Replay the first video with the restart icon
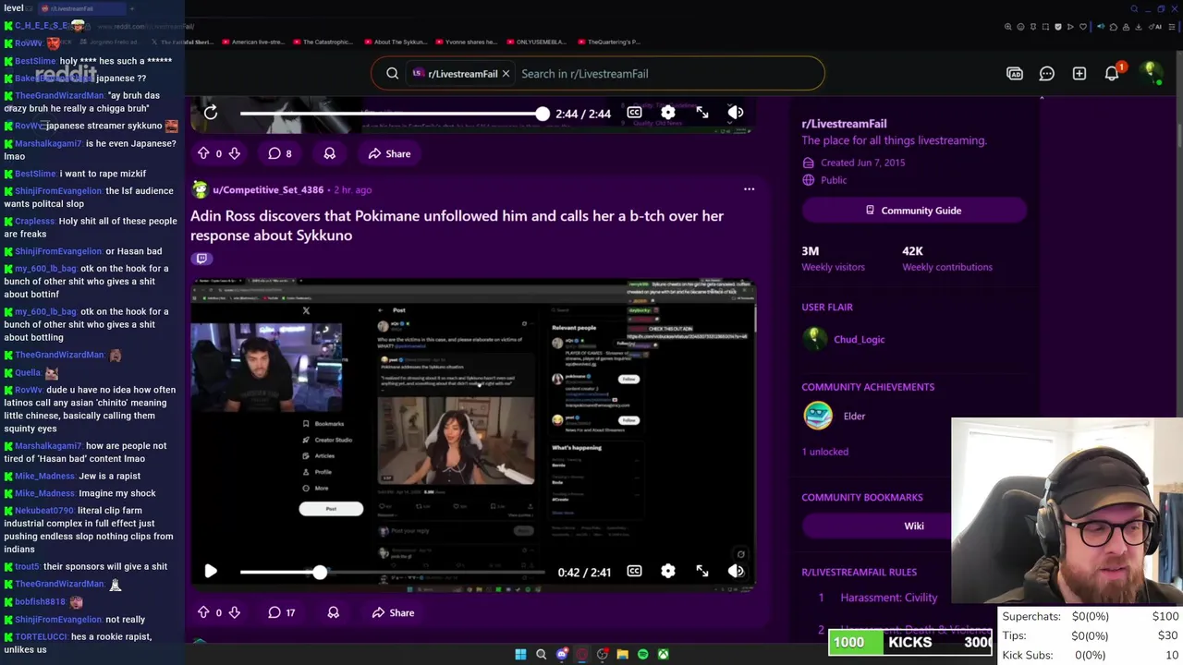The image size is (1183, 665). (211, 113)
